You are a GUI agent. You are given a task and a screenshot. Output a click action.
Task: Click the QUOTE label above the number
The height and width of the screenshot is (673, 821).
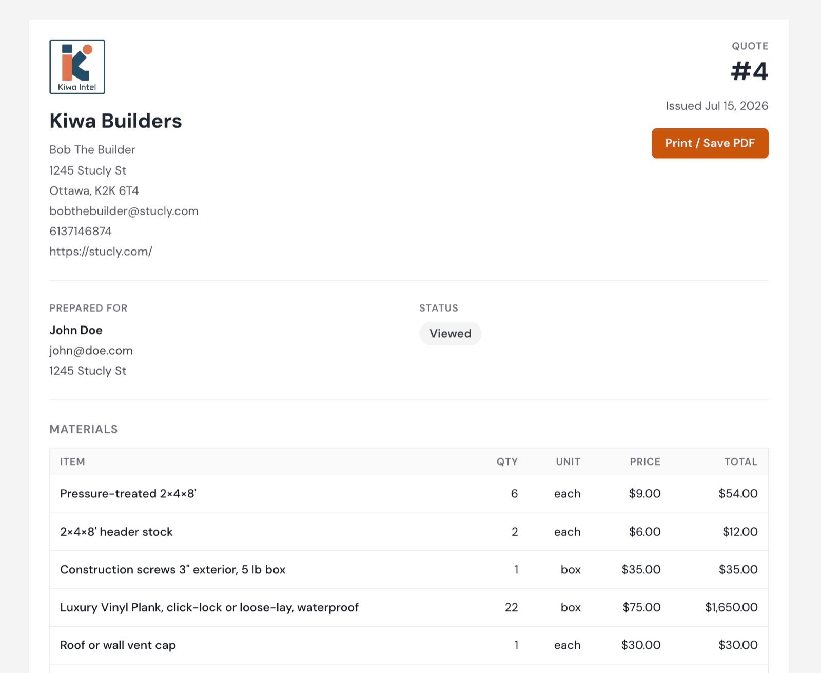[x=750, y=46]
